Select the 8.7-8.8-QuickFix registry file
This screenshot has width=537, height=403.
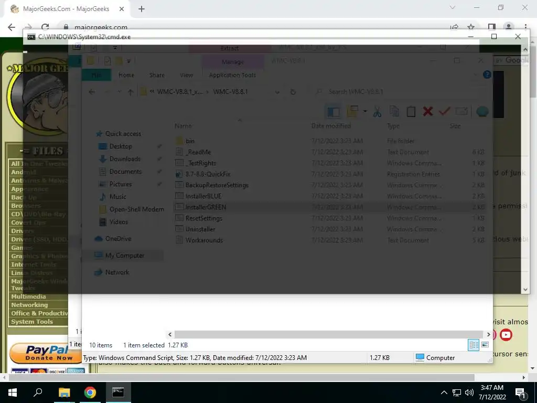pyautogui.click(x=208, y=174)
